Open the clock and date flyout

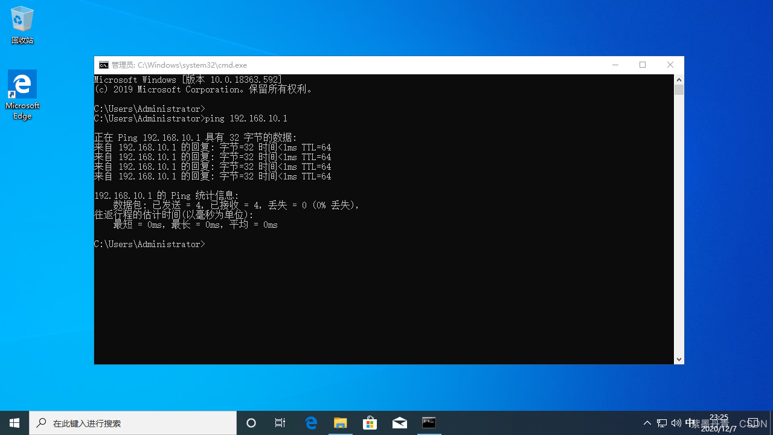[719, 423]
